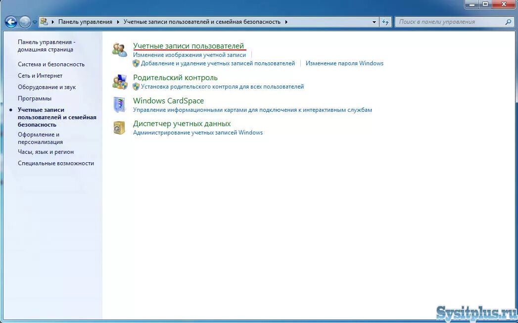The image size is (518, 323).
Task: Open Изменение пароля Windows link
Action: (344, 63)
